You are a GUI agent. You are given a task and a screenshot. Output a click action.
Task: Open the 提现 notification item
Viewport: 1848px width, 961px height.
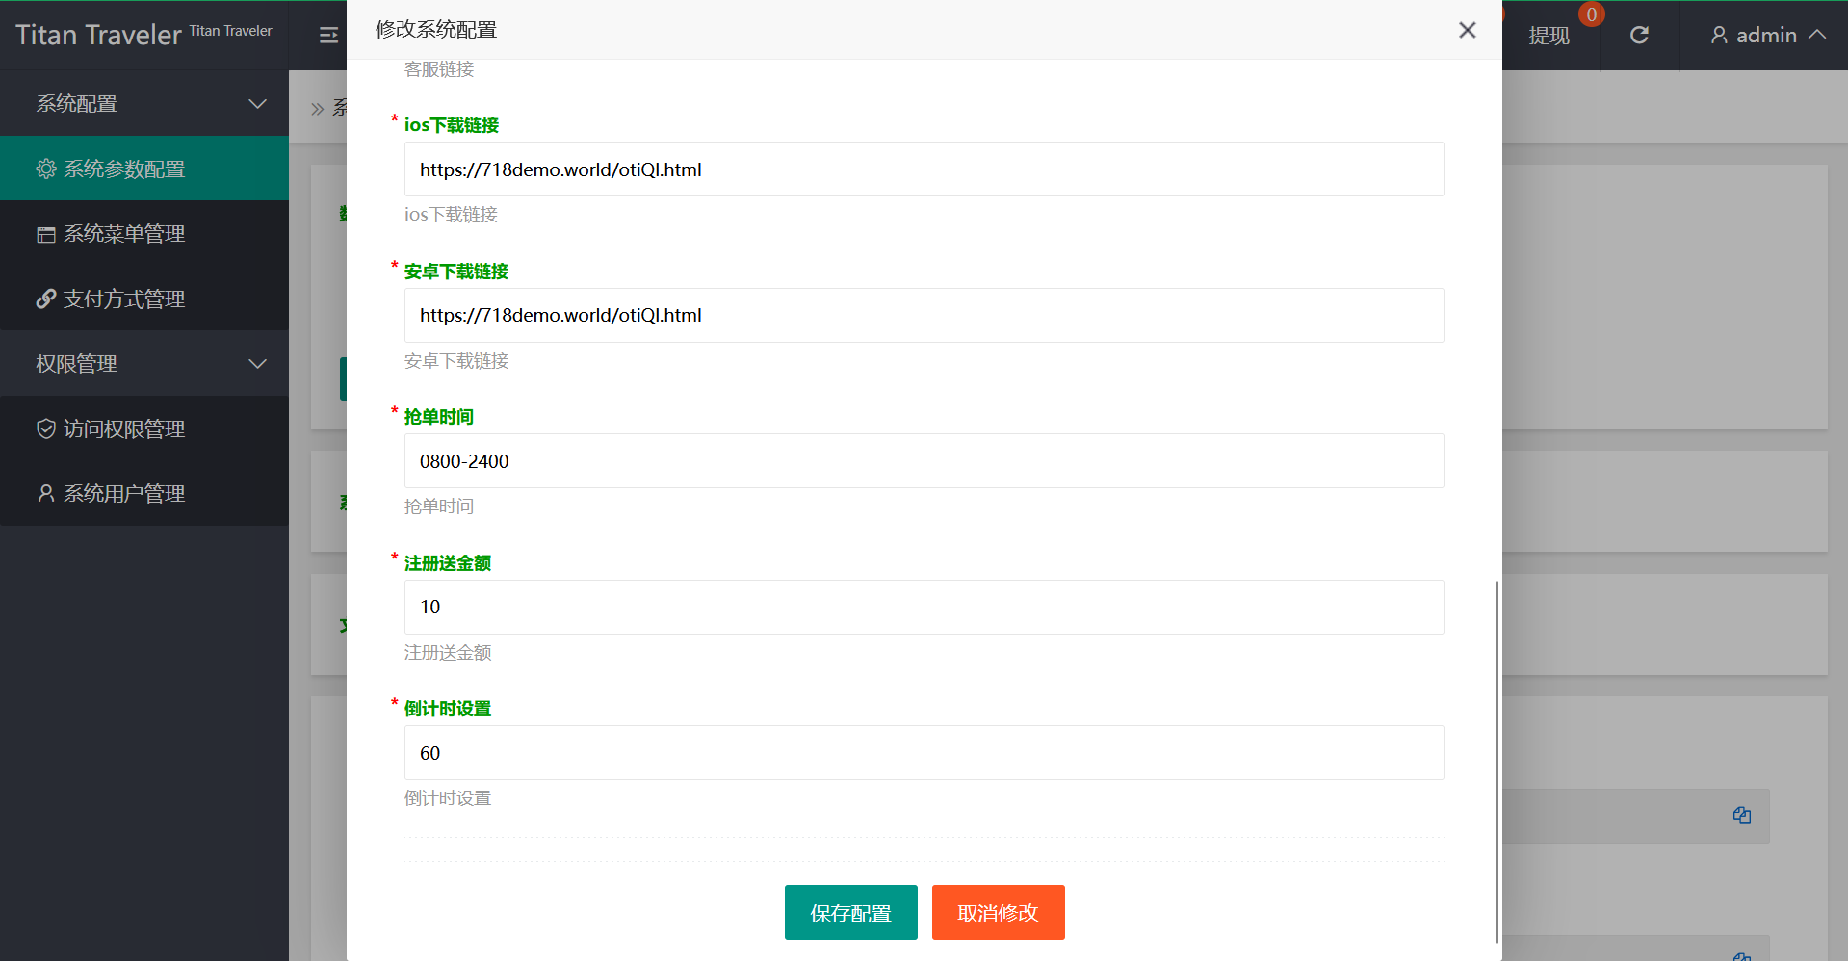(x=1549, y=36)
